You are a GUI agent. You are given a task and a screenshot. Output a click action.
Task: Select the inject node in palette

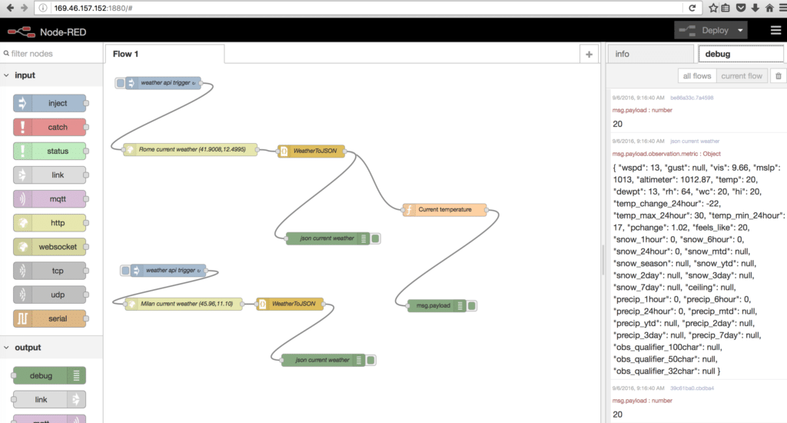pyautogui.click(x=50, y=104)
